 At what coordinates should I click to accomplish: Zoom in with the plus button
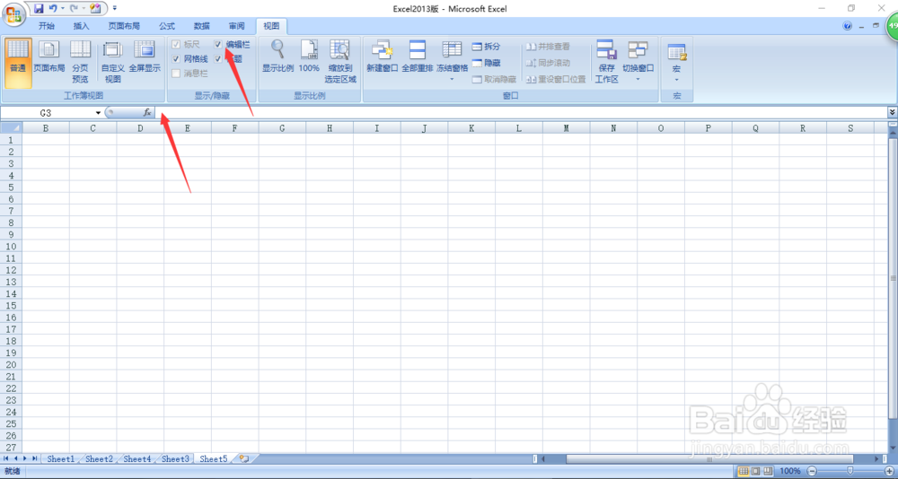(889, 471)
